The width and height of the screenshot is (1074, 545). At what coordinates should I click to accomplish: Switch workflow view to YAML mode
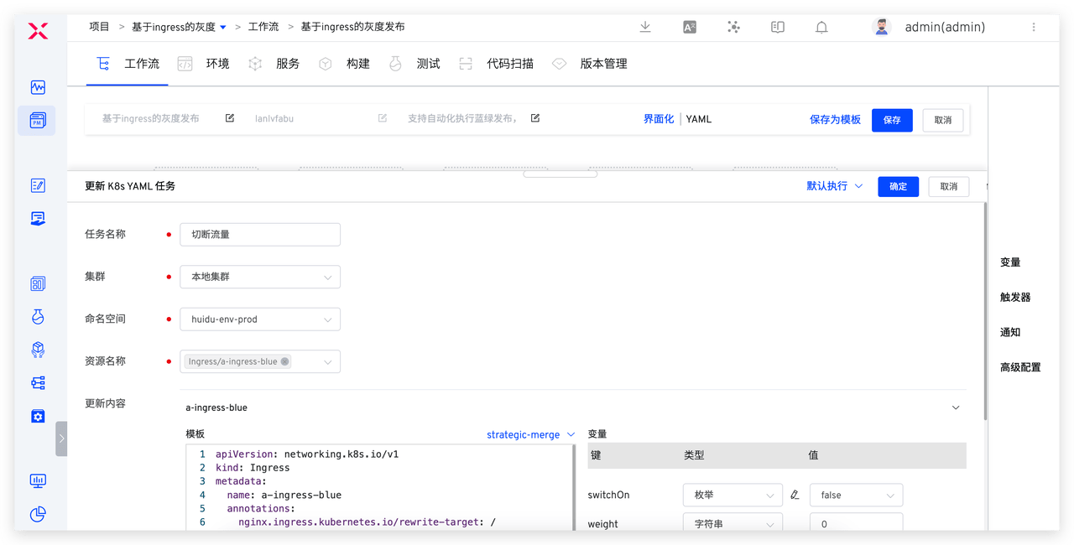698,119
